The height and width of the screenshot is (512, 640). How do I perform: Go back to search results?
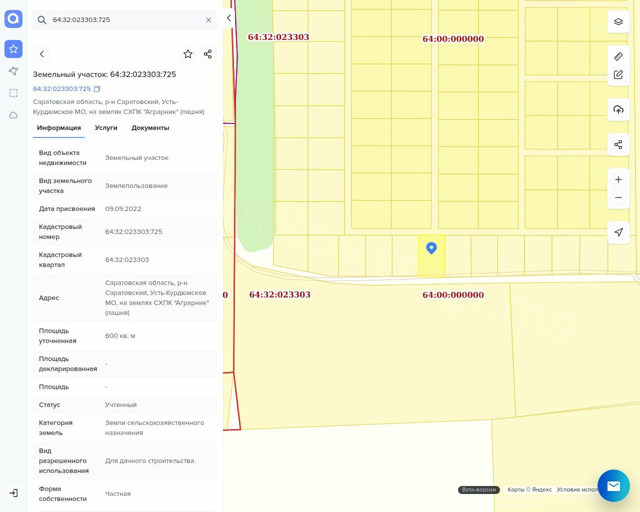(x=42, y=54)
